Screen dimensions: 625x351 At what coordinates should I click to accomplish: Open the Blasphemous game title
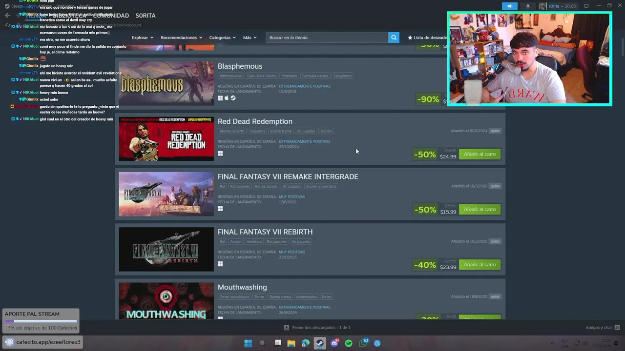(x=240, y=66)
